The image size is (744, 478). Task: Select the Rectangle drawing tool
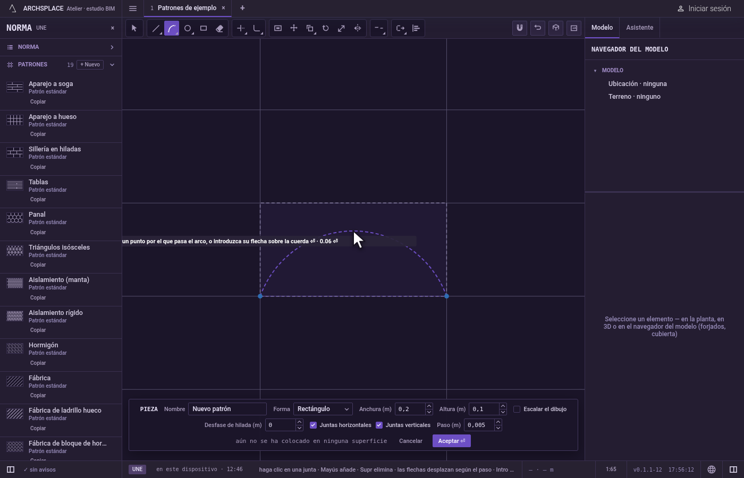click(x=204, y=28)
